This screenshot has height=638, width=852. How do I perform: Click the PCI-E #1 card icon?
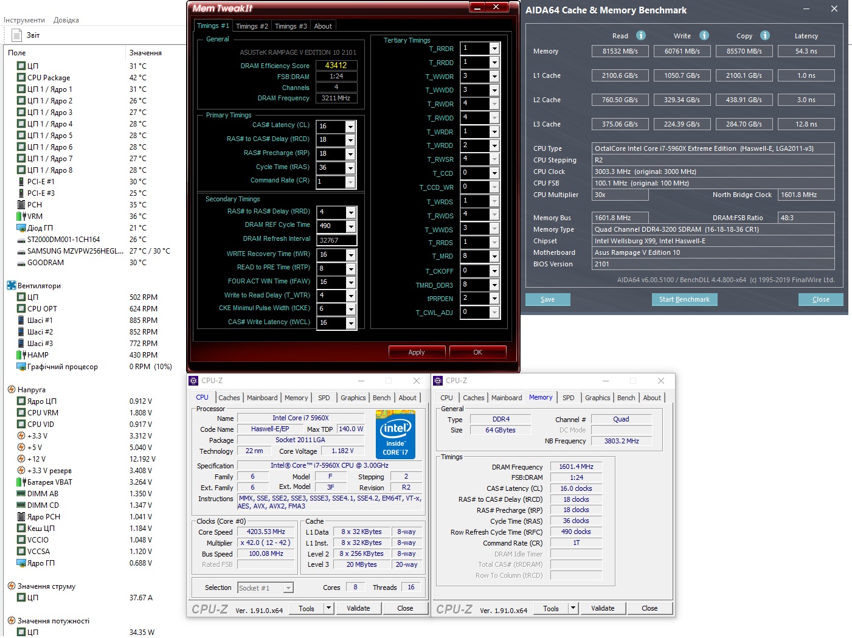coord(21,182)
